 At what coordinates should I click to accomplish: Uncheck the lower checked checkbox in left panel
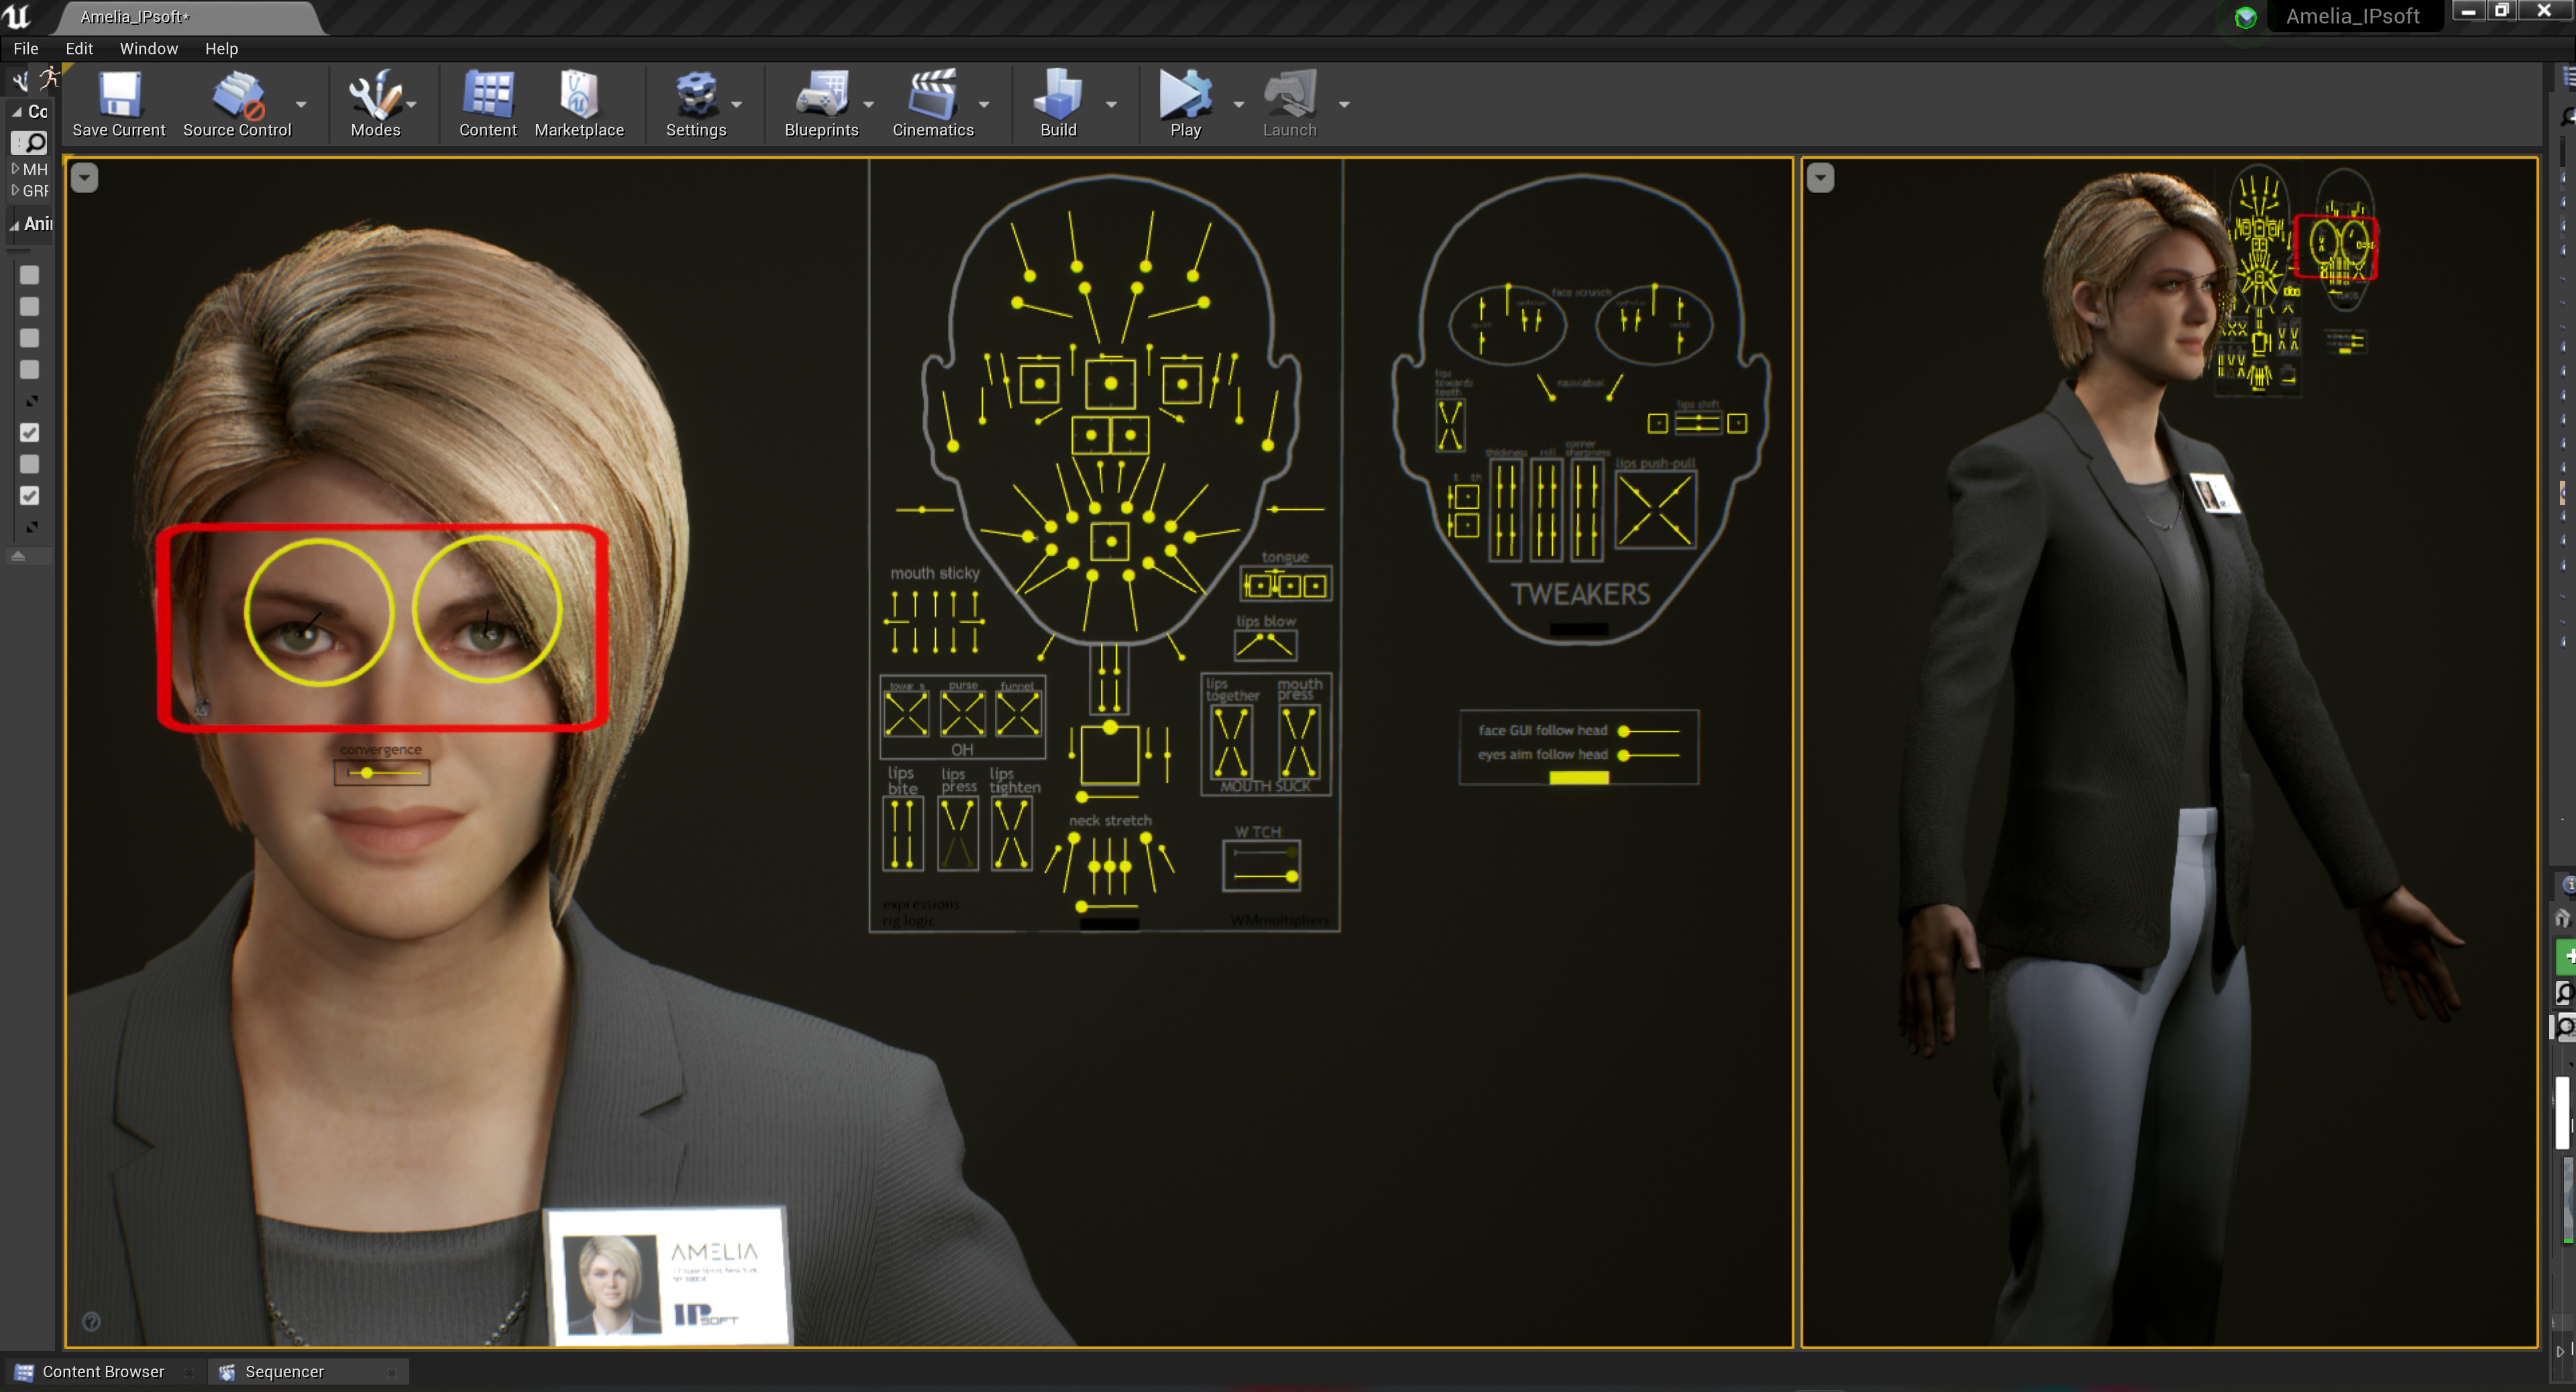click(x=30, y=496)
